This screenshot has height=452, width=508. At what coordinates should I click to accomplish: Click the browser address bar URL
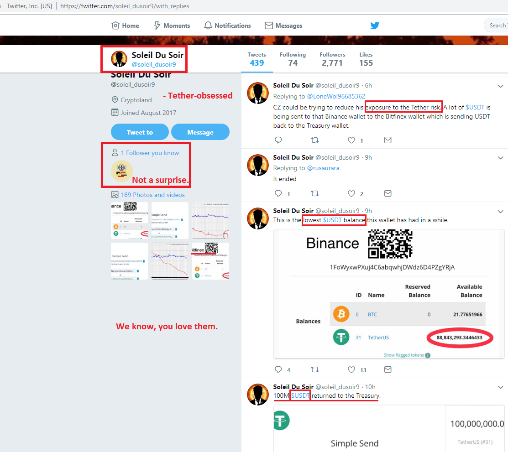[125, 6]
